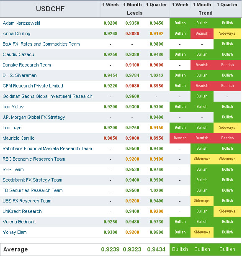Select RBC's Sideways month trend cell
The image size is (242, 256).
(202, 159)
